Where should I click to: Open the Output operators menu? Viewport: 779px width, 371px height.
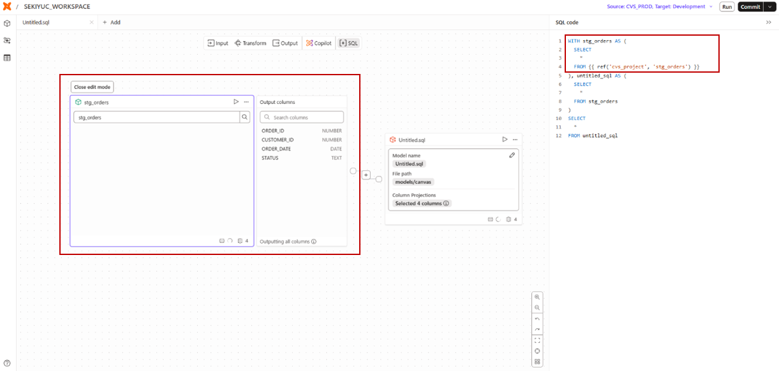[285, 43]
